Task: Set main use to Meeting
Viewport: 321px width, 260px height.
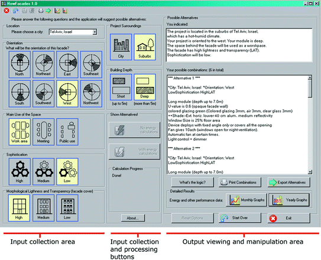Action: [x=43, y=132]
